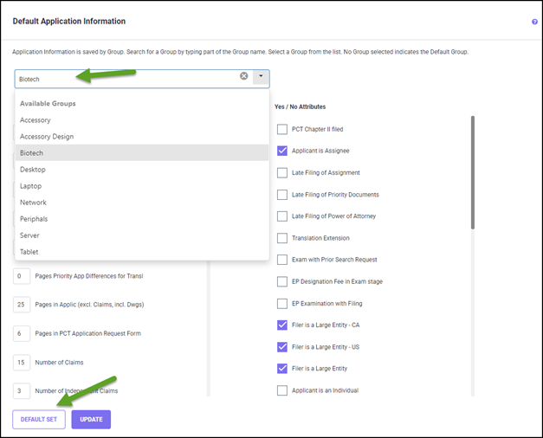
Task: Uncheck Applicant is Assignee
Action: pos(282,151)
